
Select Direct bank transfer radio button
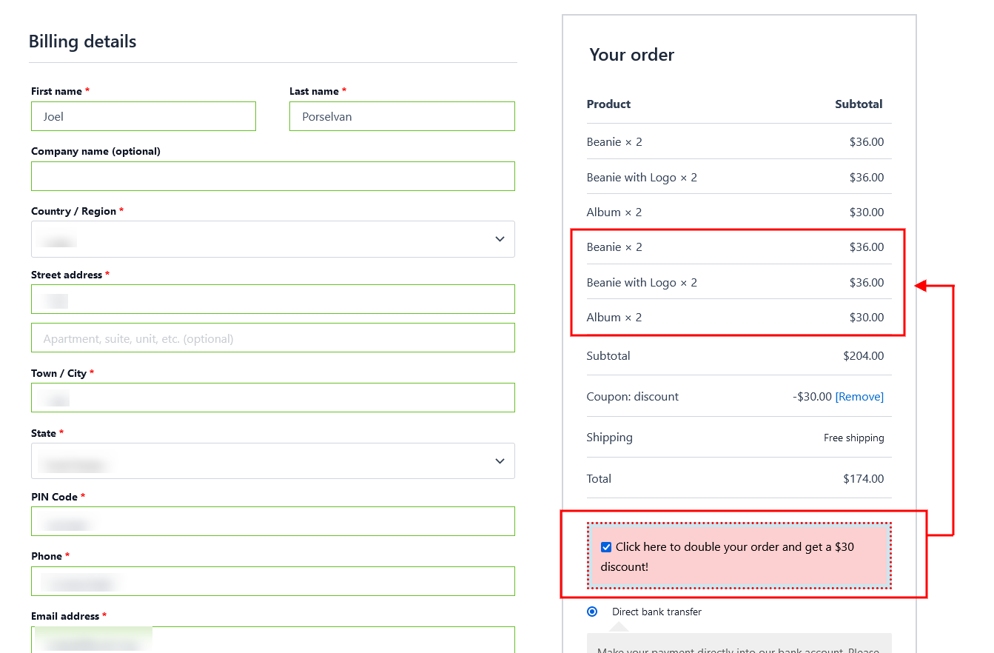tap(592, 612)
